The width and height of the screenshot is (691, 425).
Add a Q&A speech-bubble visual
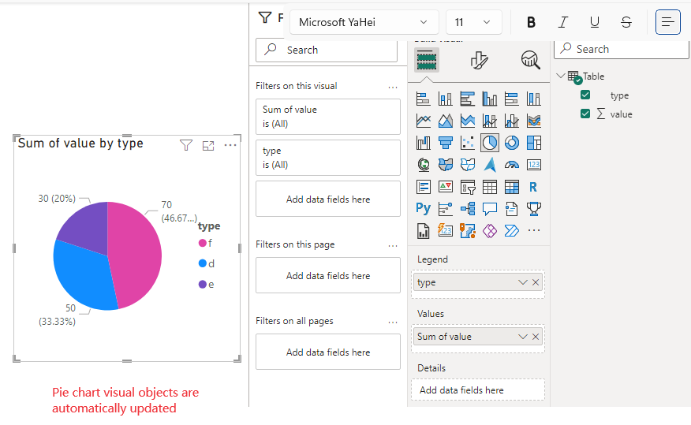tap(489, 208)
